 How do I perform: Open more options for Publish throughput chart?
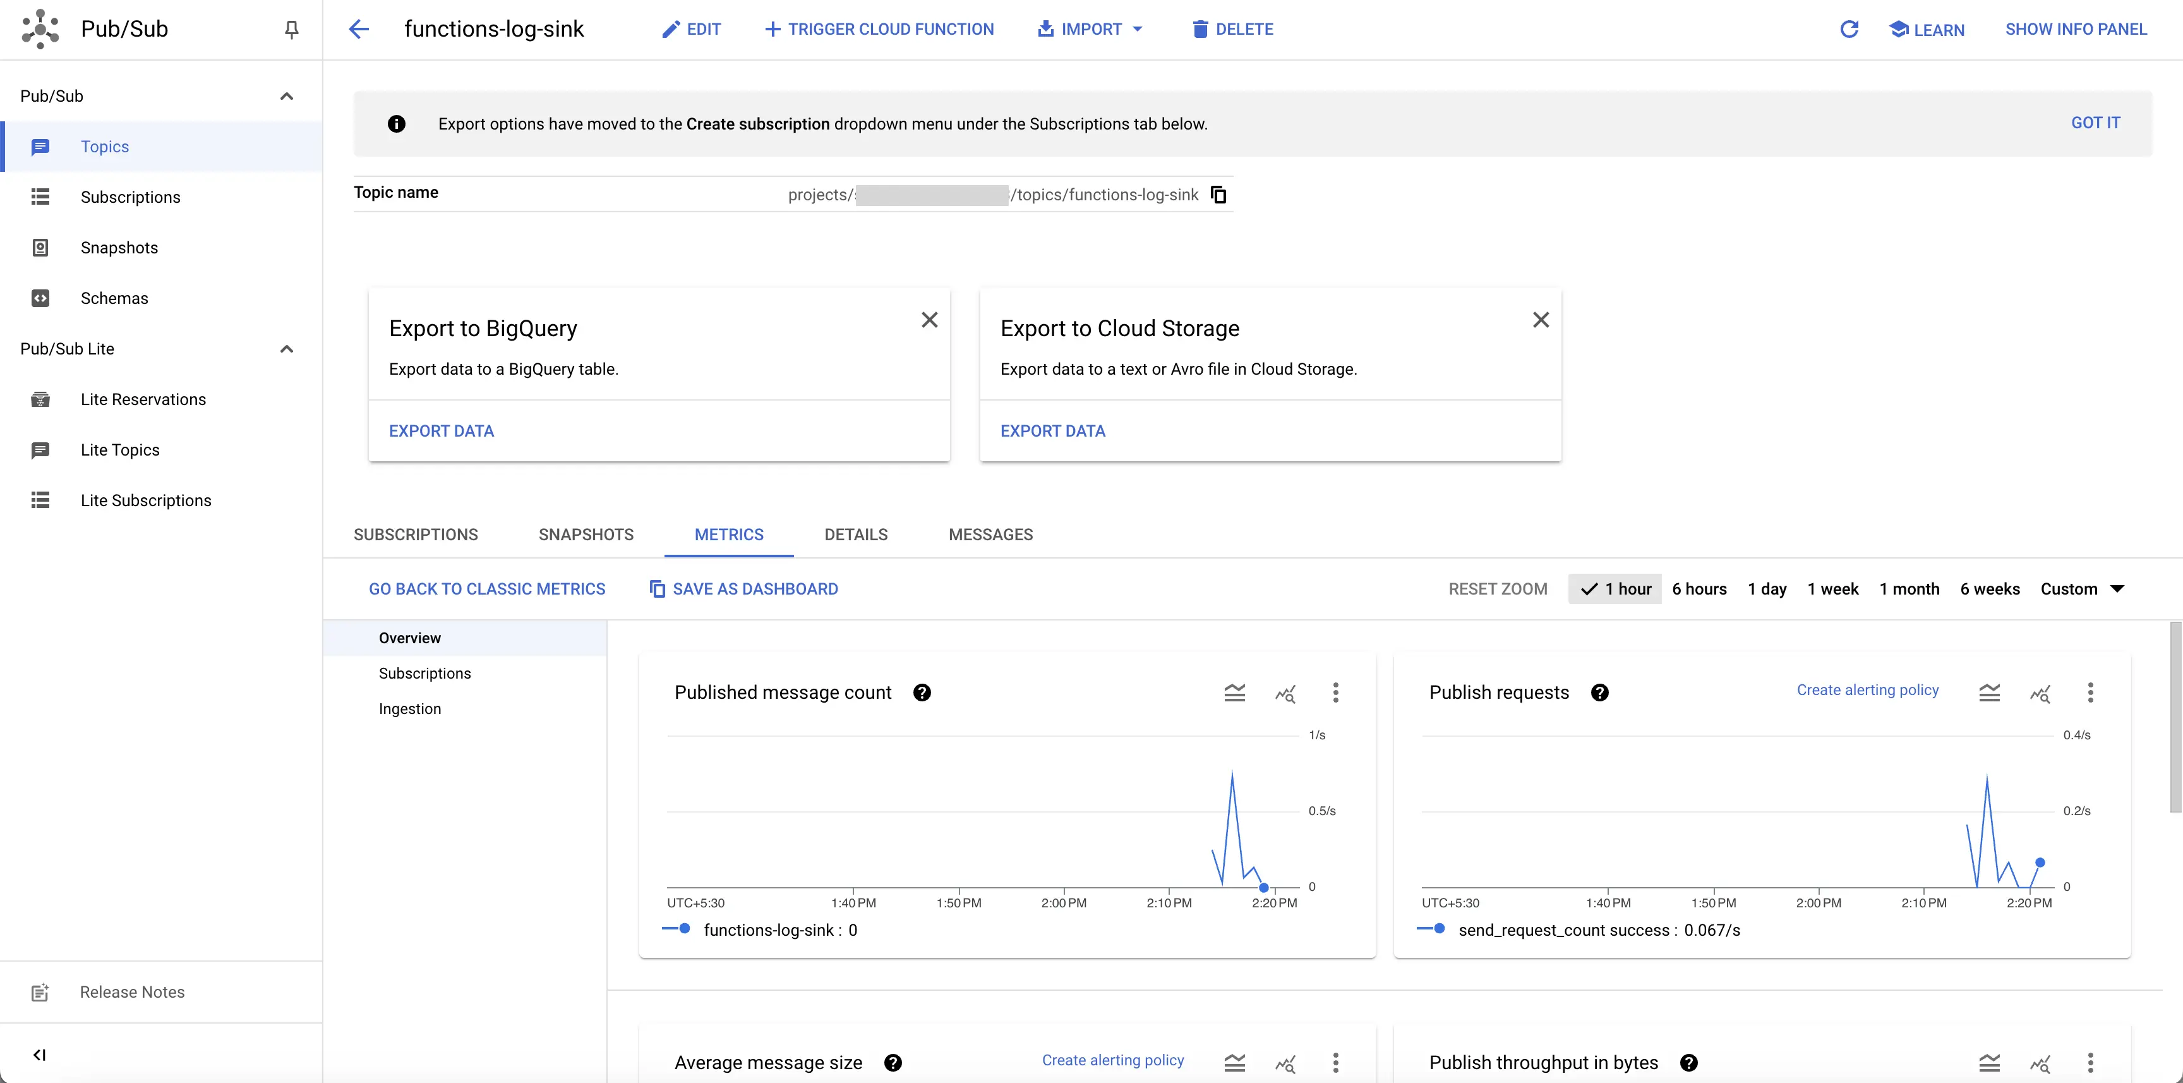click(2090, 1063)
